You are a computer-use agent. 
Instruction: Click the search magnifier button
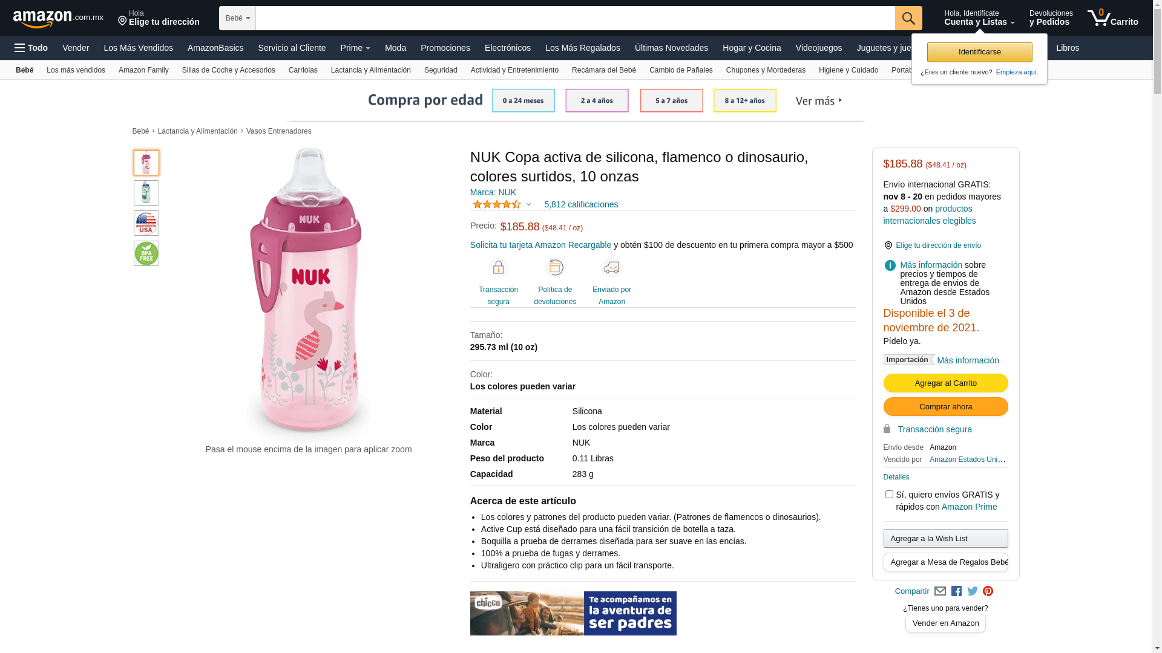pyautogui.click(x=908, y=18)
